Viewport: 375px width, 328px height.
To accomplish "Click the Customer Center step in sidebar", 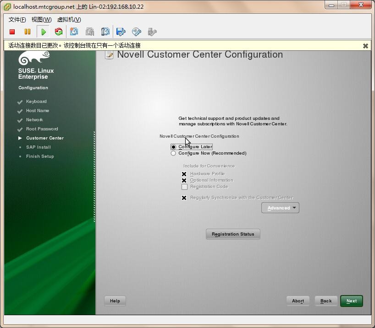I will coord(45,138).
